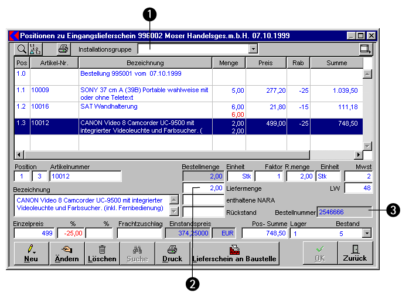
Task: Click Lieferschein an Baustelle button
Action: (x=234, y=253)
